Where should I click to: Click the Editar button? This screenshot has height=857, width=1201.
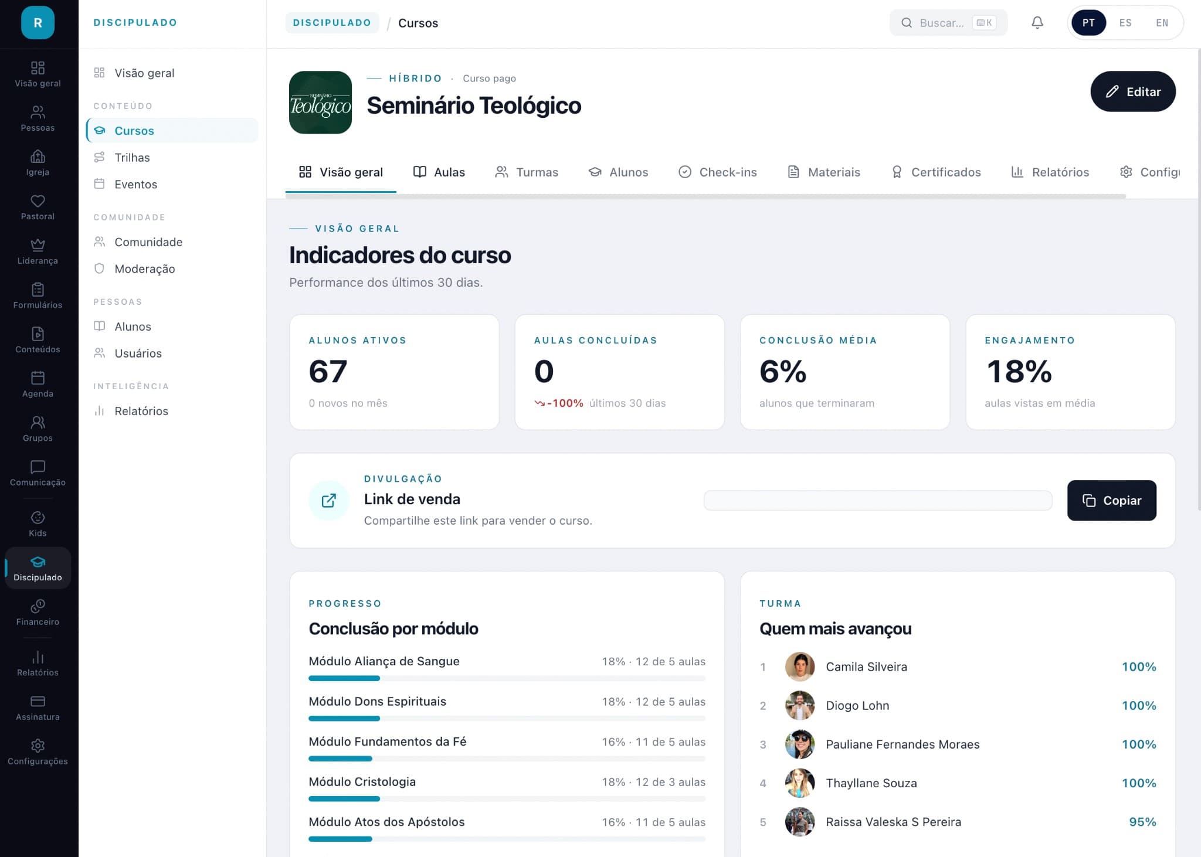click(1132, 91)
